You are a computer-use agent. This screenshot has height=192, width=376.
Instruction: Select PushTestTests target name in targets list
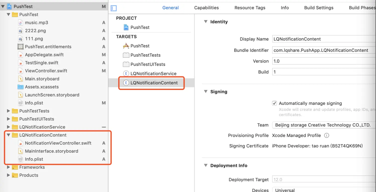coord(145,55)
